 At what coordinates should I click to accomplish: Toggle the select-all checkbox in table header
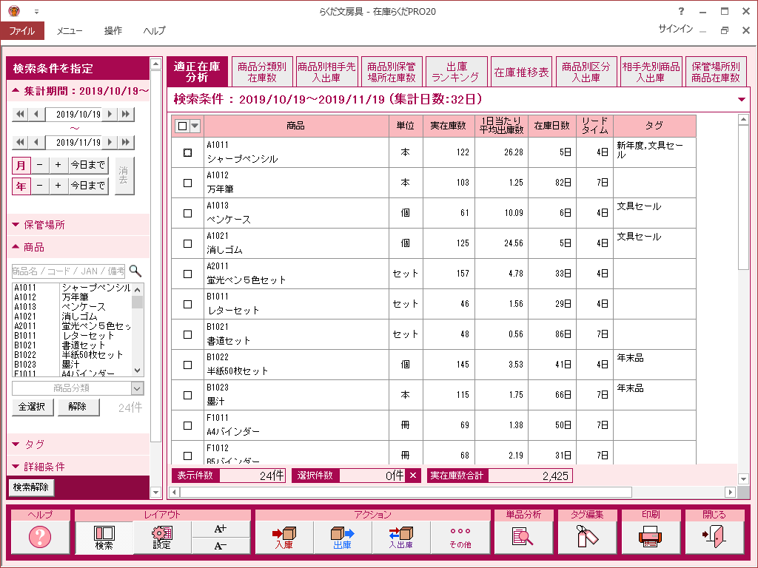coord(182,126)
